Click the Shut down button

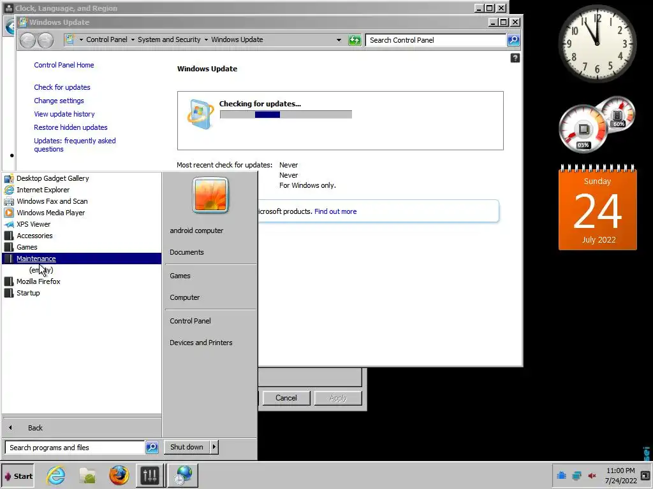(187, 447)
